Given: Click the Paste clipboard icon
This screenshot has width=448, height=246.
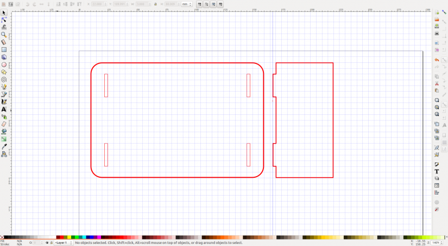Looking at the screenshot, I should click(437, 90).
